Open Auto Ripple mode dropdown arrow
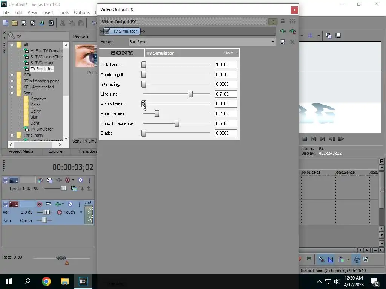The height and width of the screenshot is (289, 386). point(349,259)
